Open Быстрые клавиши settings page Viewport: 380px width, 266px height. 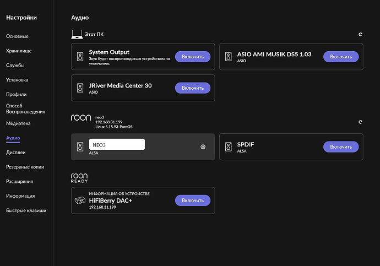(x=26, y=210)
